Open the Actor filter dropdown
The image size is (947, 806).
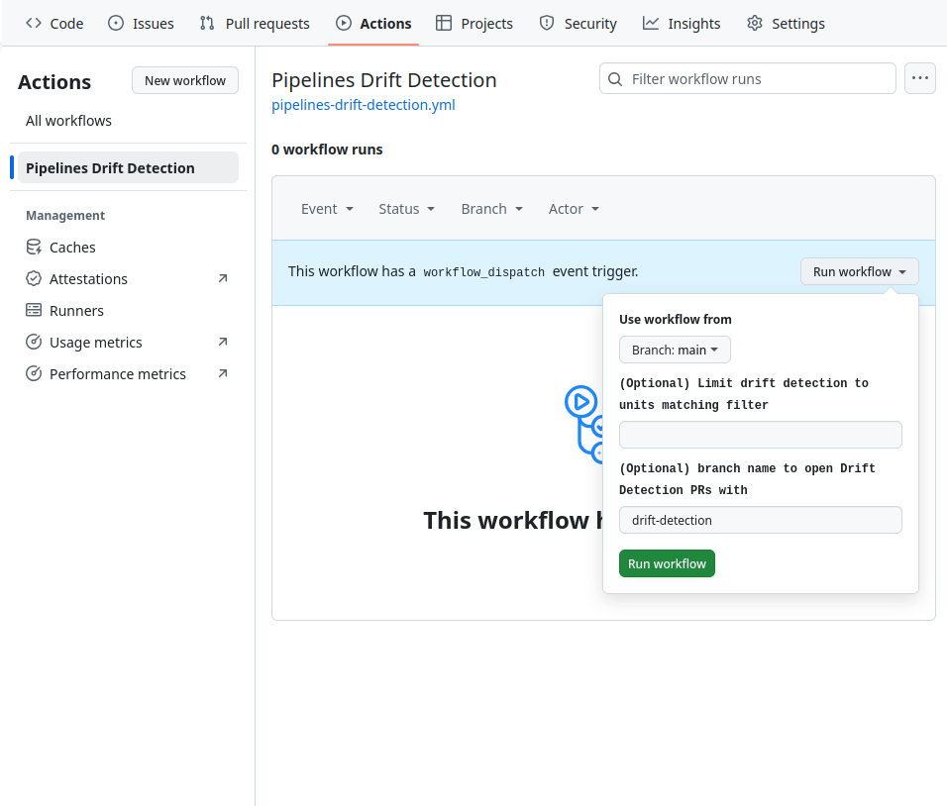coord(574,209)
